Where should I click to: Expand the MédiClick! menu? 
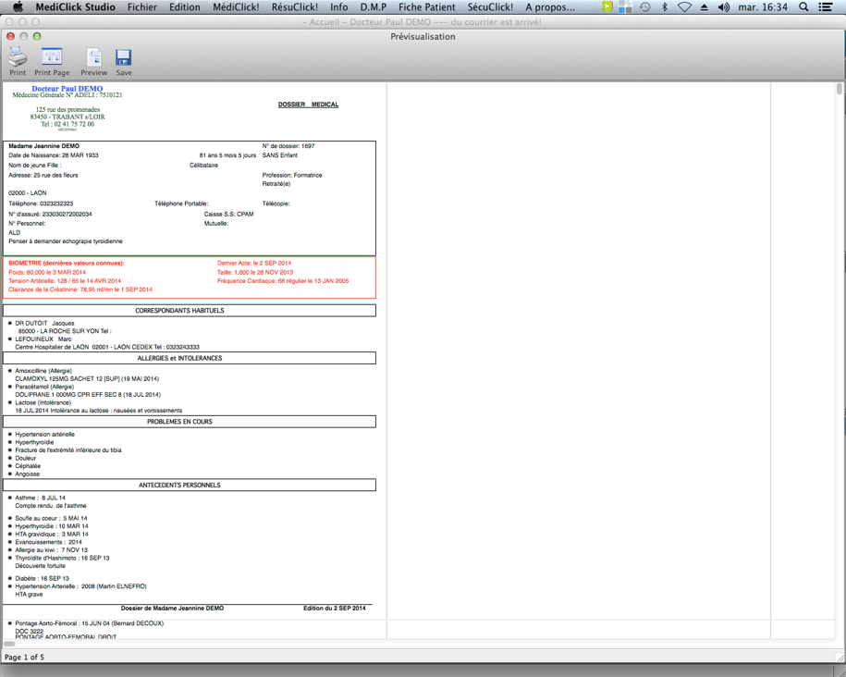[x=236, y=7]
